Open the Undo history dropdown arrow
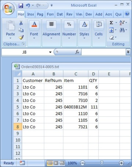132x167 pixels. tap(33, 6)
